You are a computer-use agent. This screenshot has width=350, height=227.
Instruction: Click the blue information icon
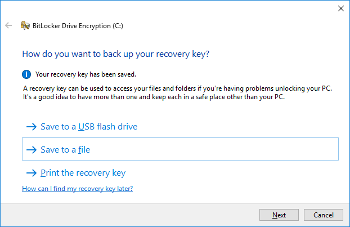pyautogui.click(x=26, y=74)
